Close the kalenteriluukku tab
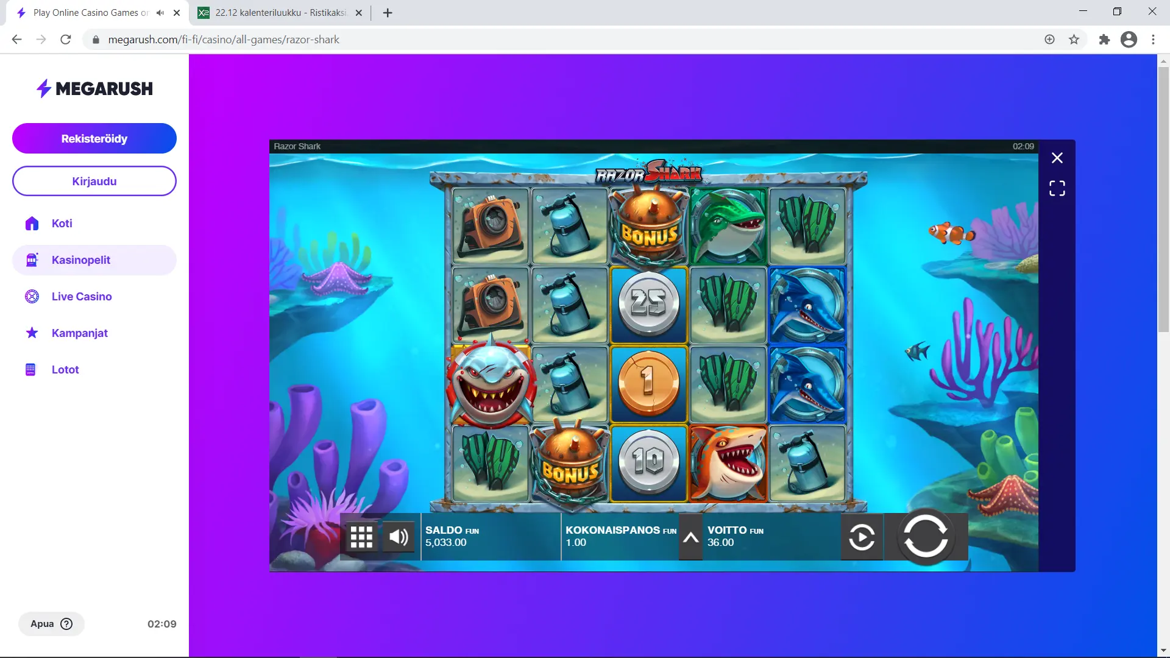Screen dimensions: 1170x658 coord(359,13)
